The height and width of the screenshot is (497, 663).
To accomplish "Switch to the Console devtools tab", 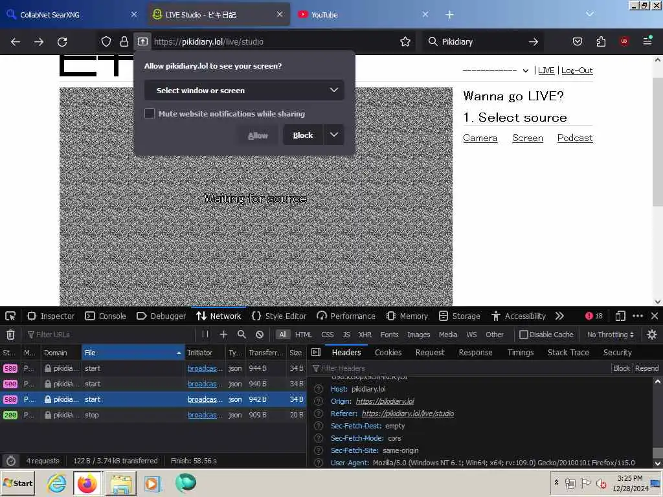I will [x=106, y=316].
